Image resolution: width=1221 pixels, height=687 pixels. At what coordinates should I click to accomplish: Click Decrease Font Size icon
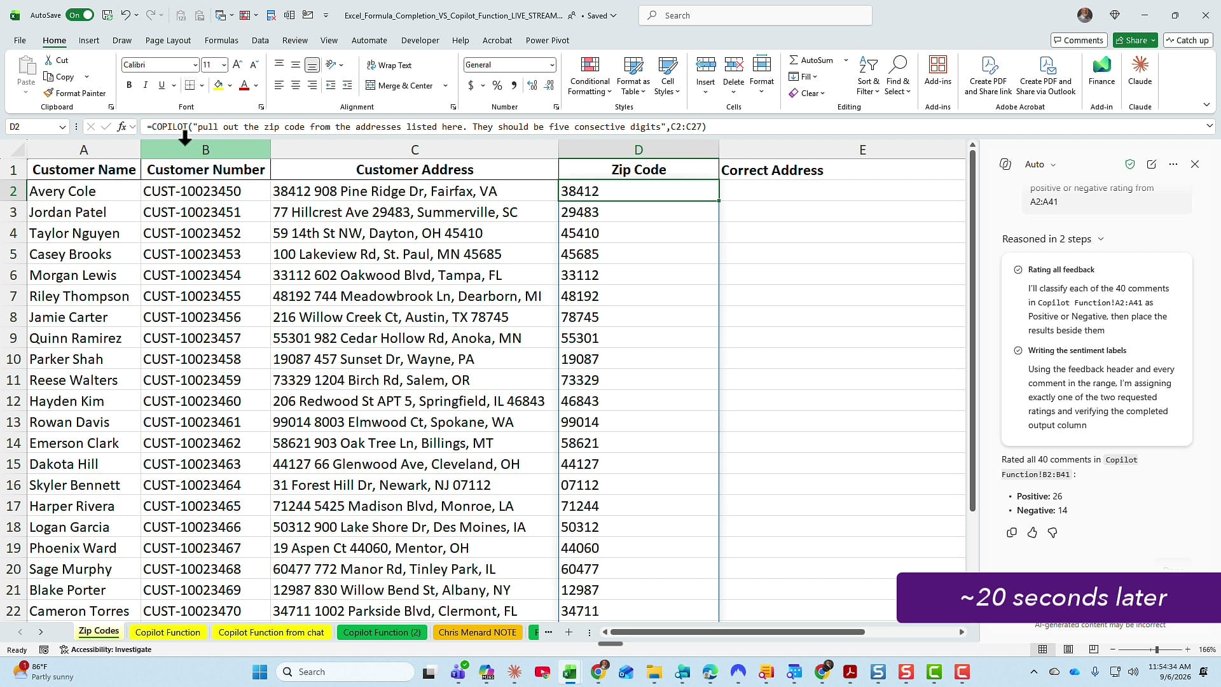click(x=254, y=65)
